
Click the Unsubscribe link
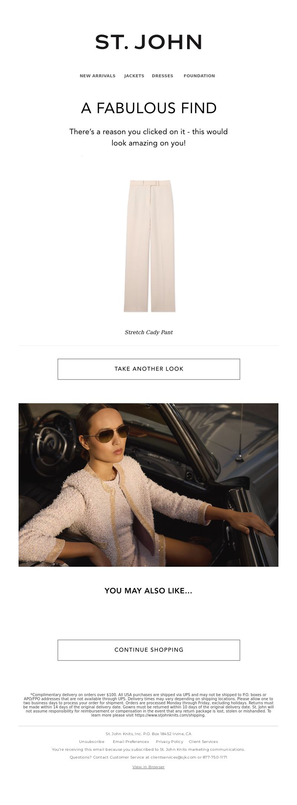tap(92, 741)
